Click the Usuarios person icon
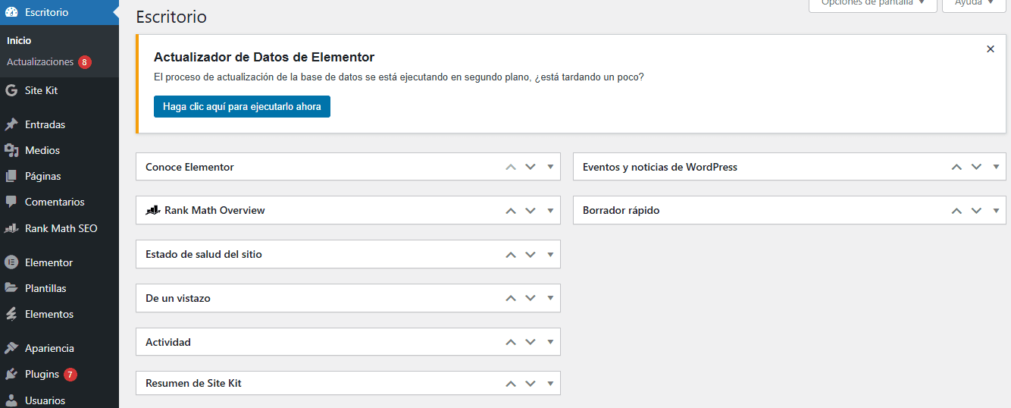The image size is (1011, 408). (11, 400)
